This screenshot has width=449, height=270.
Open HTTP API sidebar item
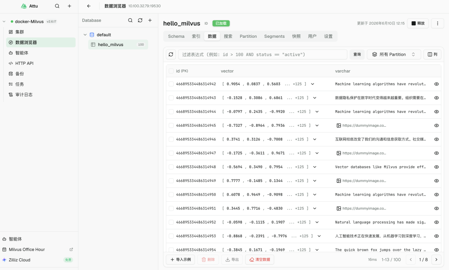coord(41,63)
